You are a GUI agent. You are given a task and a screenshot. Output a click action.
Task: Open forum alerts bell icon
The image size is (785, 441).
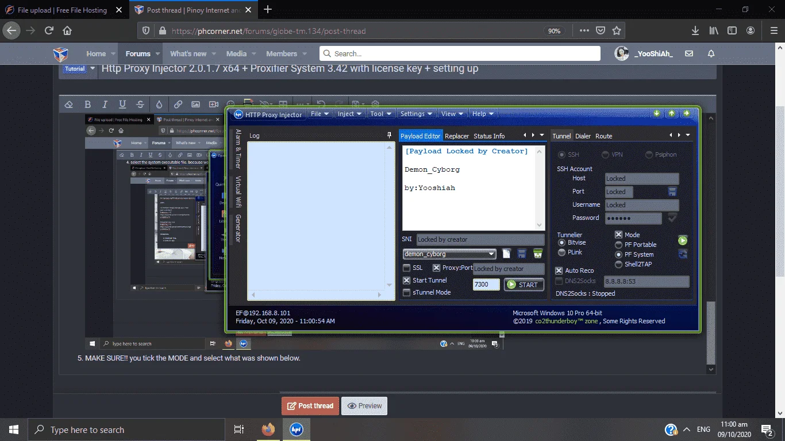pyautogui.click(x=711, y=53)
